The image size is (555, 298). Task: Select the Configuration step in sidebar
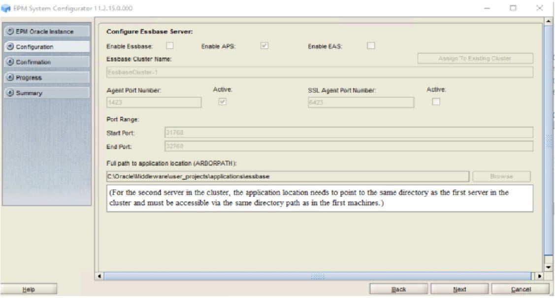point(47,47)
